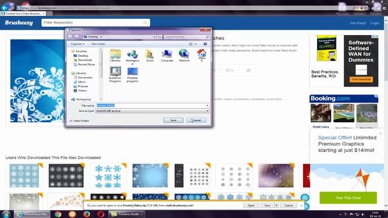This screenshot has width=388, height=218.
Task: Click New folder in the dialog toolbar
Action: click(98, 44)
